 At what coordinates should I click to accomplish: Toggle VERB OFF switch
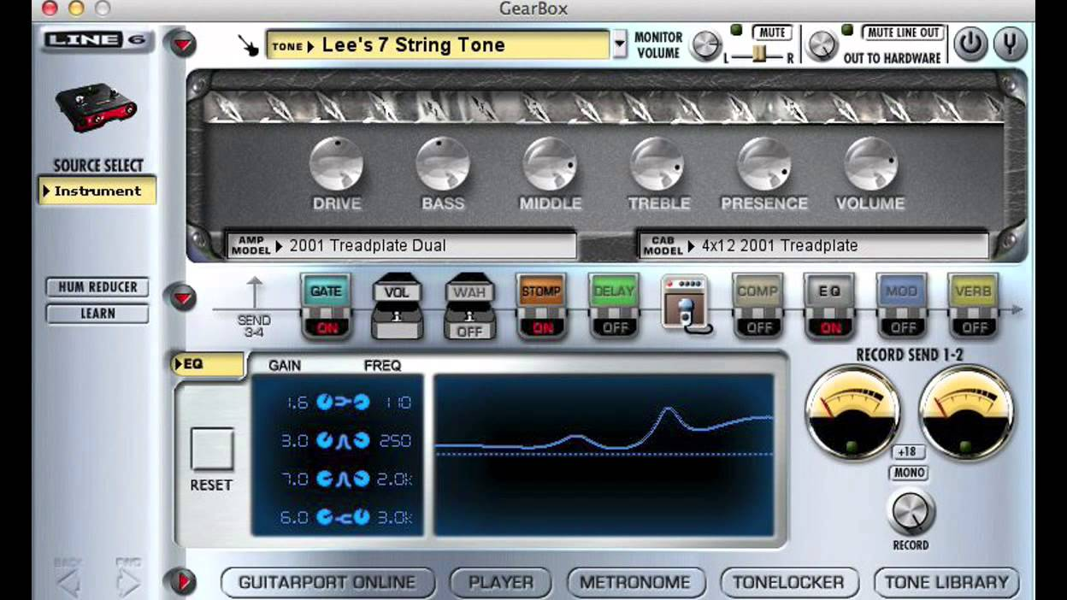[x=974, y=327]
